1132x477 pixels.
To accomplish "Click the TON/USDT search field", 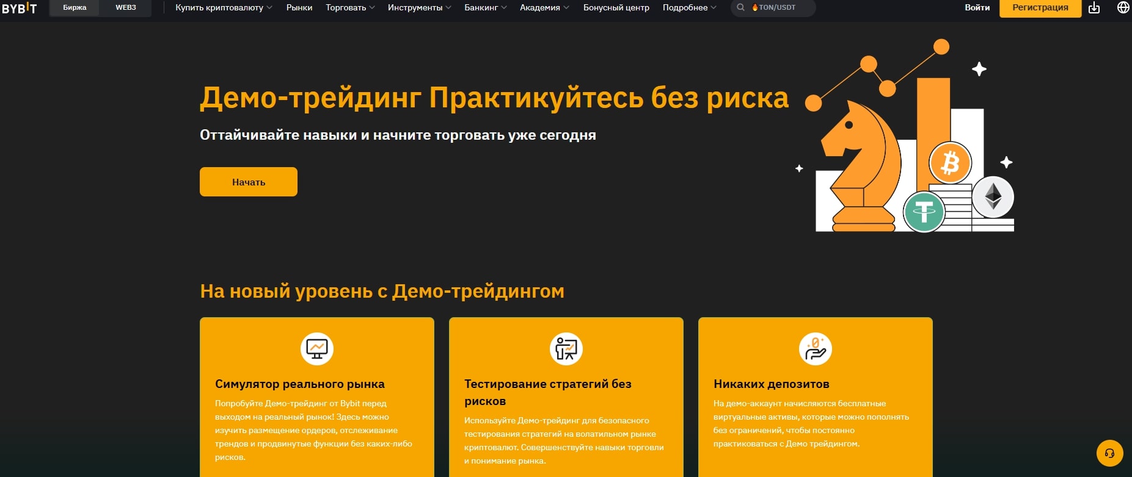I will [x=773, y=8].
